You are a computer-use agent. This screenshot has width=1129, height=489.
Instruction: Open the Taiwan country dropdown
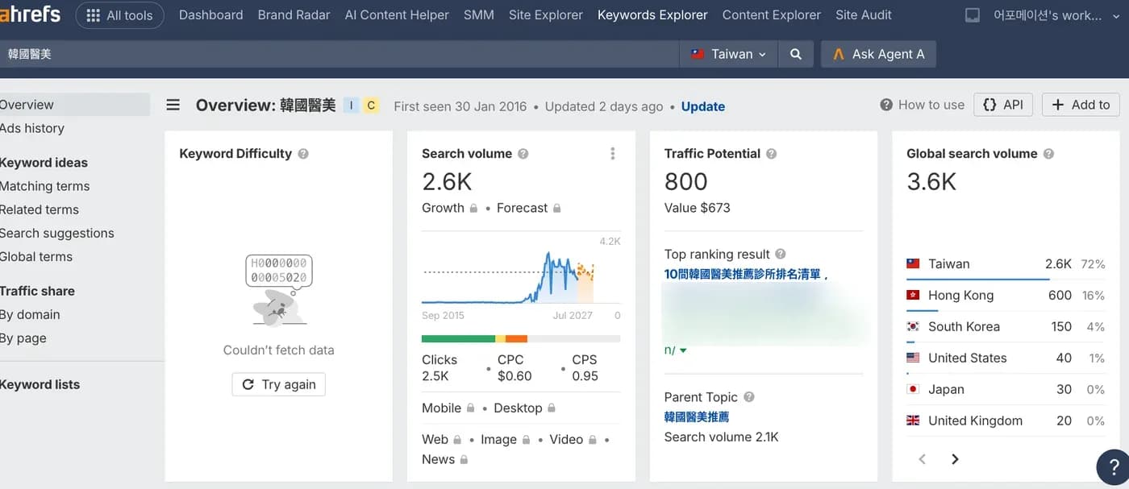[730, 54]
